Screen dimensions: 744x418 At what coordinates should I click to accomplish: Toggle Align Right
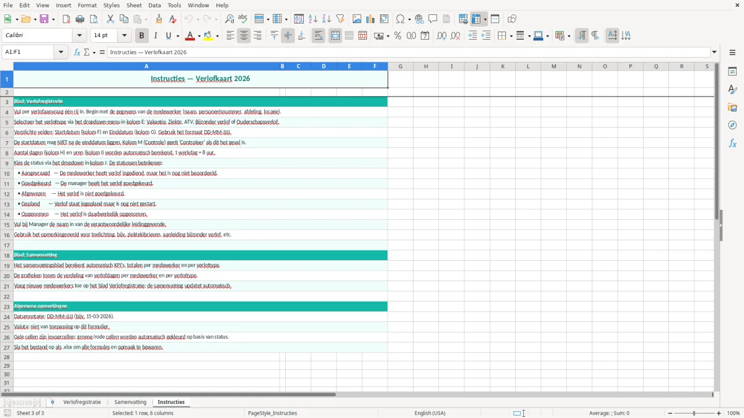tap(257, 36)
